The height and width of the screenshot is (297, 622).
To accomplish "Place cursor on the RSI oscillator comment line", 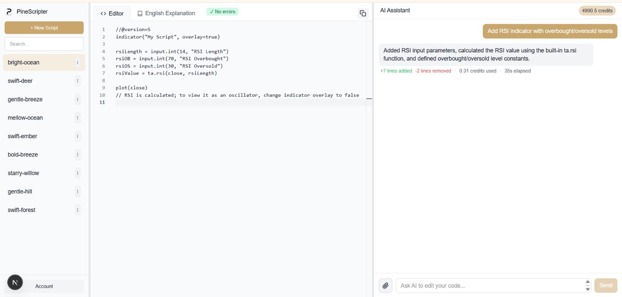I will click(x=238, y=95).
